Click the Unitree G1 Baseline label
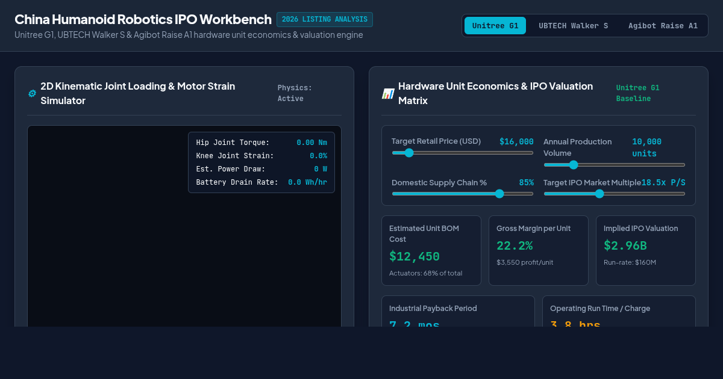This screenshot has height=379, width=723. pos(638,93)
